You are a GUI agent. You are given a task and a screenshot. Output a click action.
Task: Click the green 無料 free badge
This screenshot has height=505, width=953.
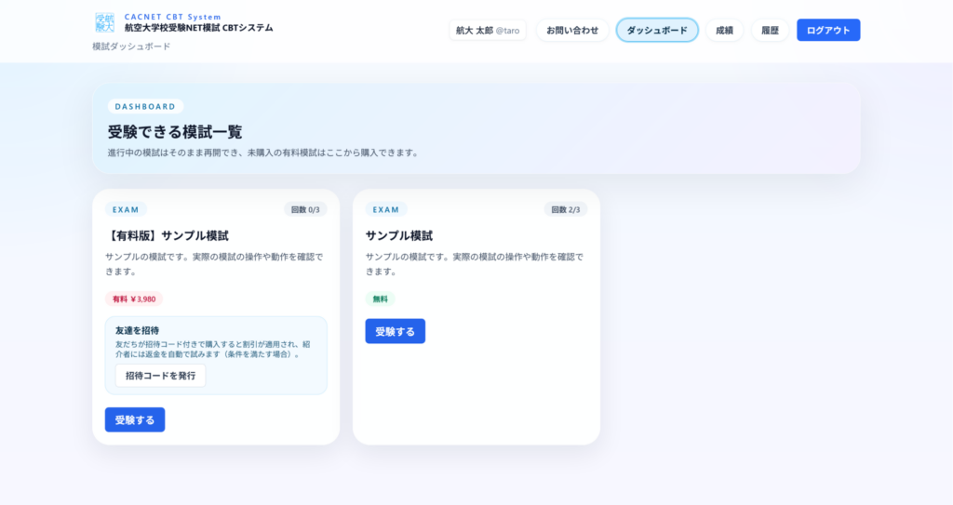[380, 299]
